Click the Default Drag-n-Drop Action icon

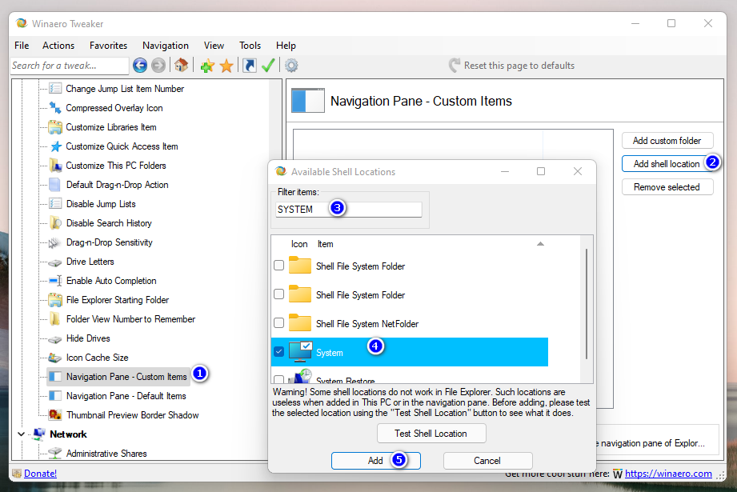pyautogui.click(x=55, y=185)
